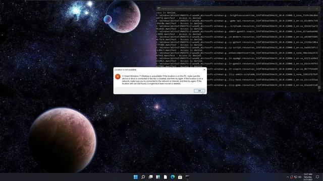Image resolution: width=323 pixels, height=181 pixels.
Task: Close the Command Prompt window
Action: coord(316,9)
